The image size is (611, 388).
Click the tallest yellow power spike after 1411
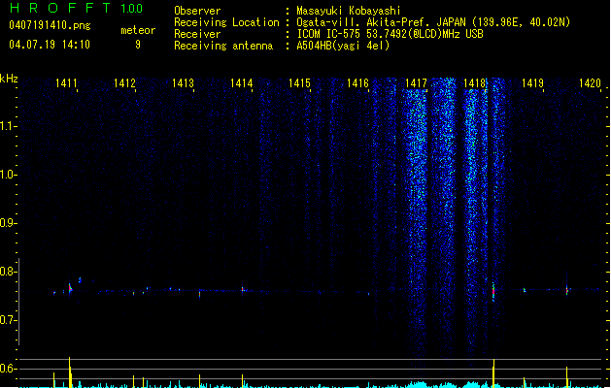click(x=70, y=372)
